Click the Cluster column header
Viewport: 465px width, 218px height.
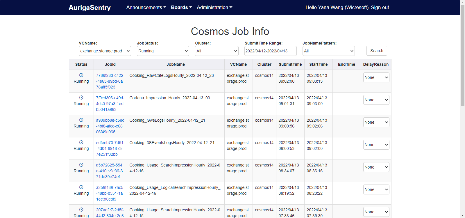point(264,64)
